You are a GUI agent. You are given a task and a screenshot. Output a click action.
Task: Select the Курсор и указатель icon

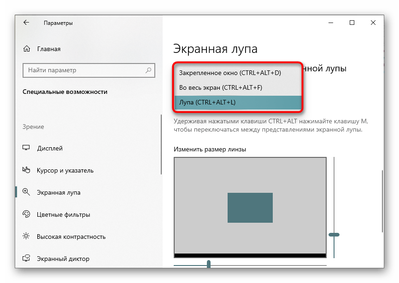point(26,170)
